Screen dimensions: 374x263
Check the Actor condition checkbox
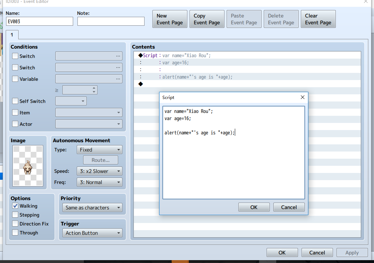pos(15,124)
